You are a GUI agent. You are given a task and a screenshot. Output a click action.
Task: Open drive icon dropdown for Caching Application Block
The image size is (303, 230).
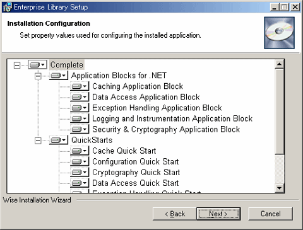pyautogui.click(x=80, y=86)
